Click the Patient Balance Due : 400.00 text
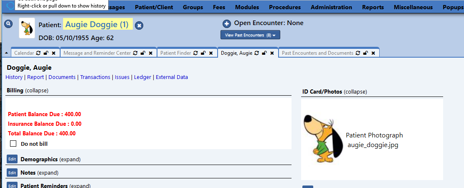The image size is (464, 188). click(x=44, y=114)
